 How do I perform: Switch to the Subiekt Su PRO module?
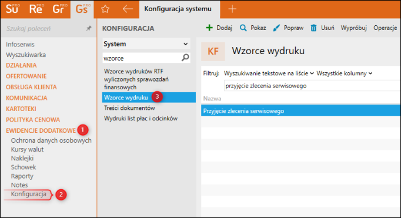[12, 9]
